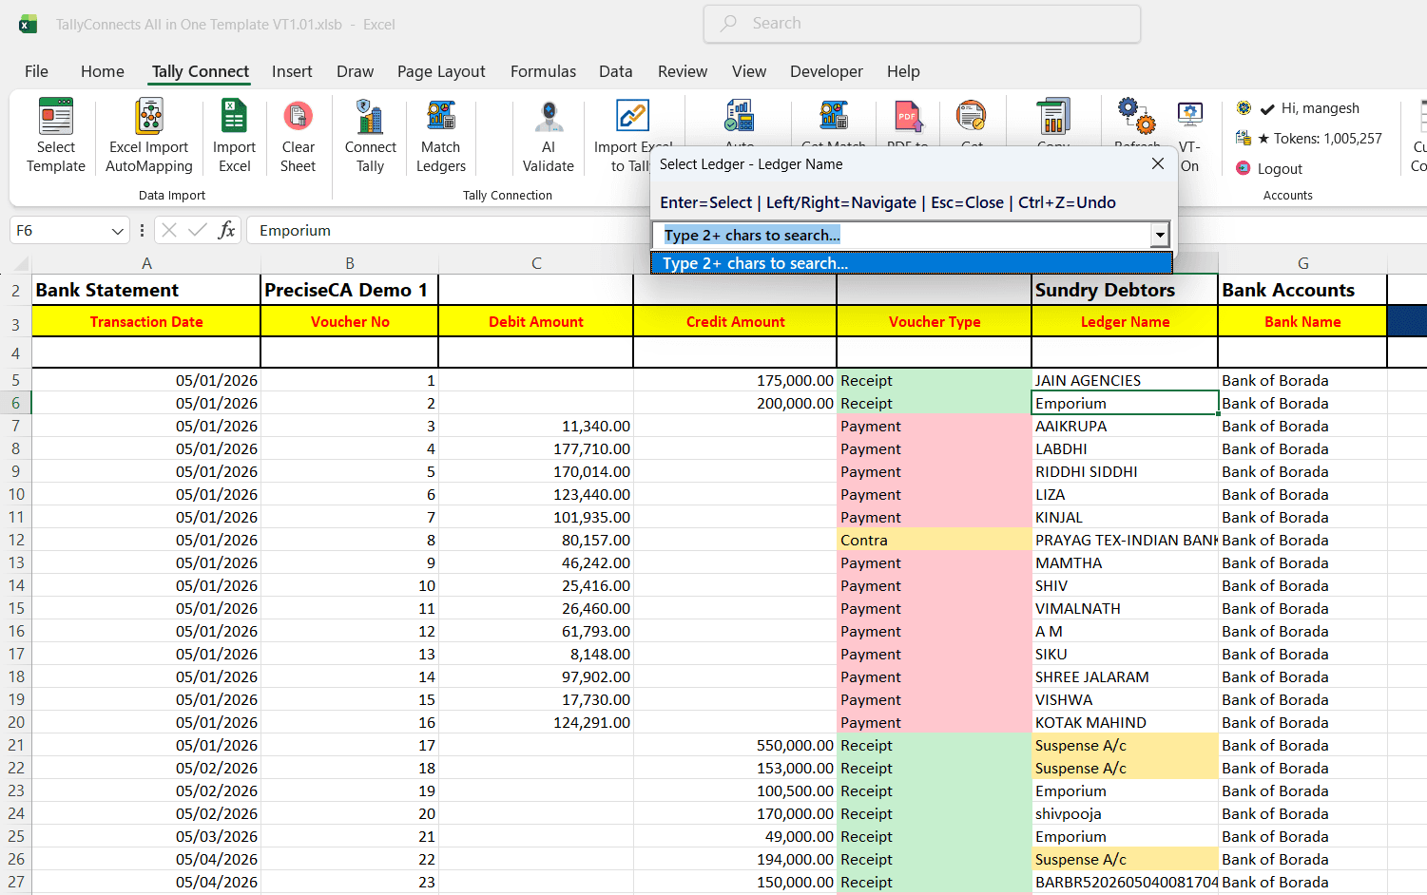The height and width of the screenshot is (895, 1427).
Task: Open the File menu
Action: click(36, 71)
